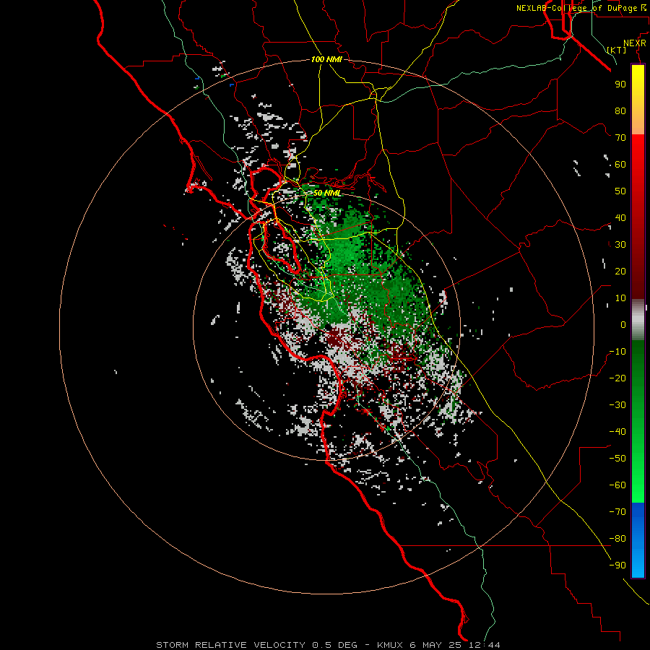Viewport: 650px width, 650px height.
Task: Click the "[KT]" units label above the scale
Action: tap(617, 50)
